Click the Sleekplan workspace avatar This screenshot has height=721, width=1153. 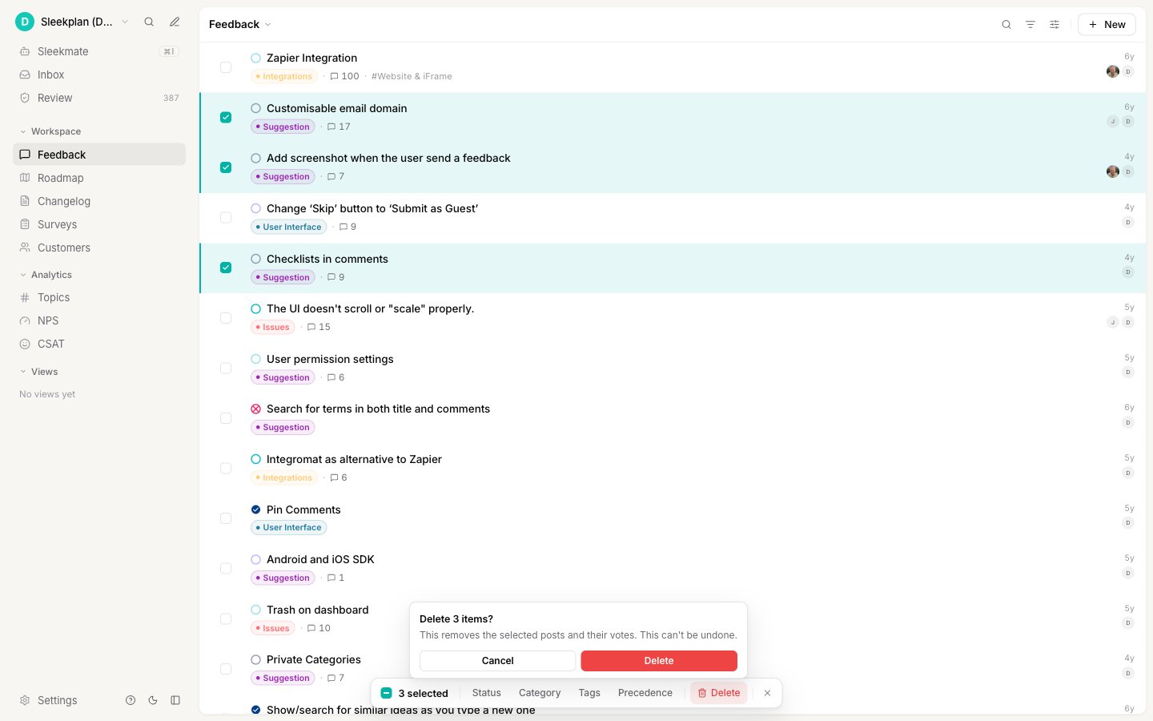point(25,22)
